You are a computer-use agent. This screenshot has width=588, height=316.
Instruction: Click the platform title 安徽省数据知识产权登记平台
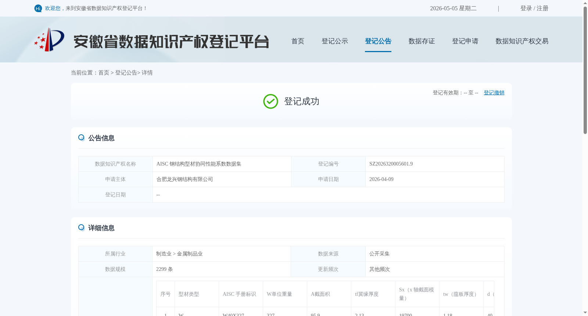click(171, 41)
